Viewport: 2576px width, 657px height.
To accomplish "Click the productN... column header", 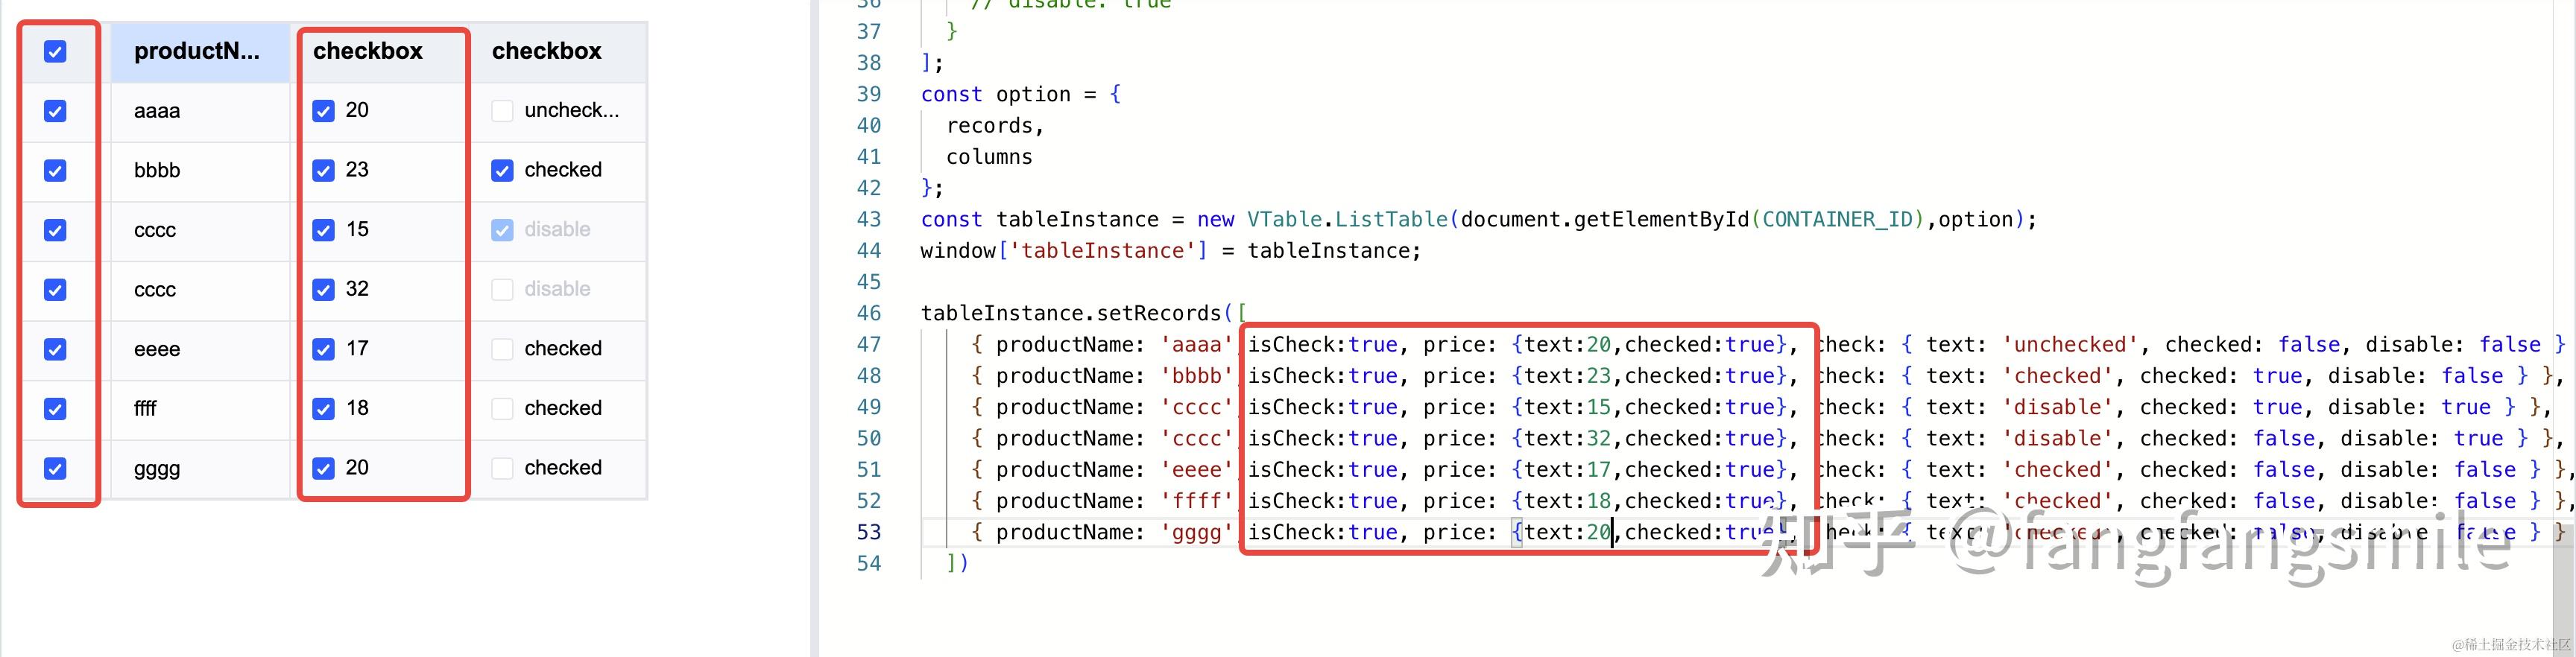I will point(196,51).
